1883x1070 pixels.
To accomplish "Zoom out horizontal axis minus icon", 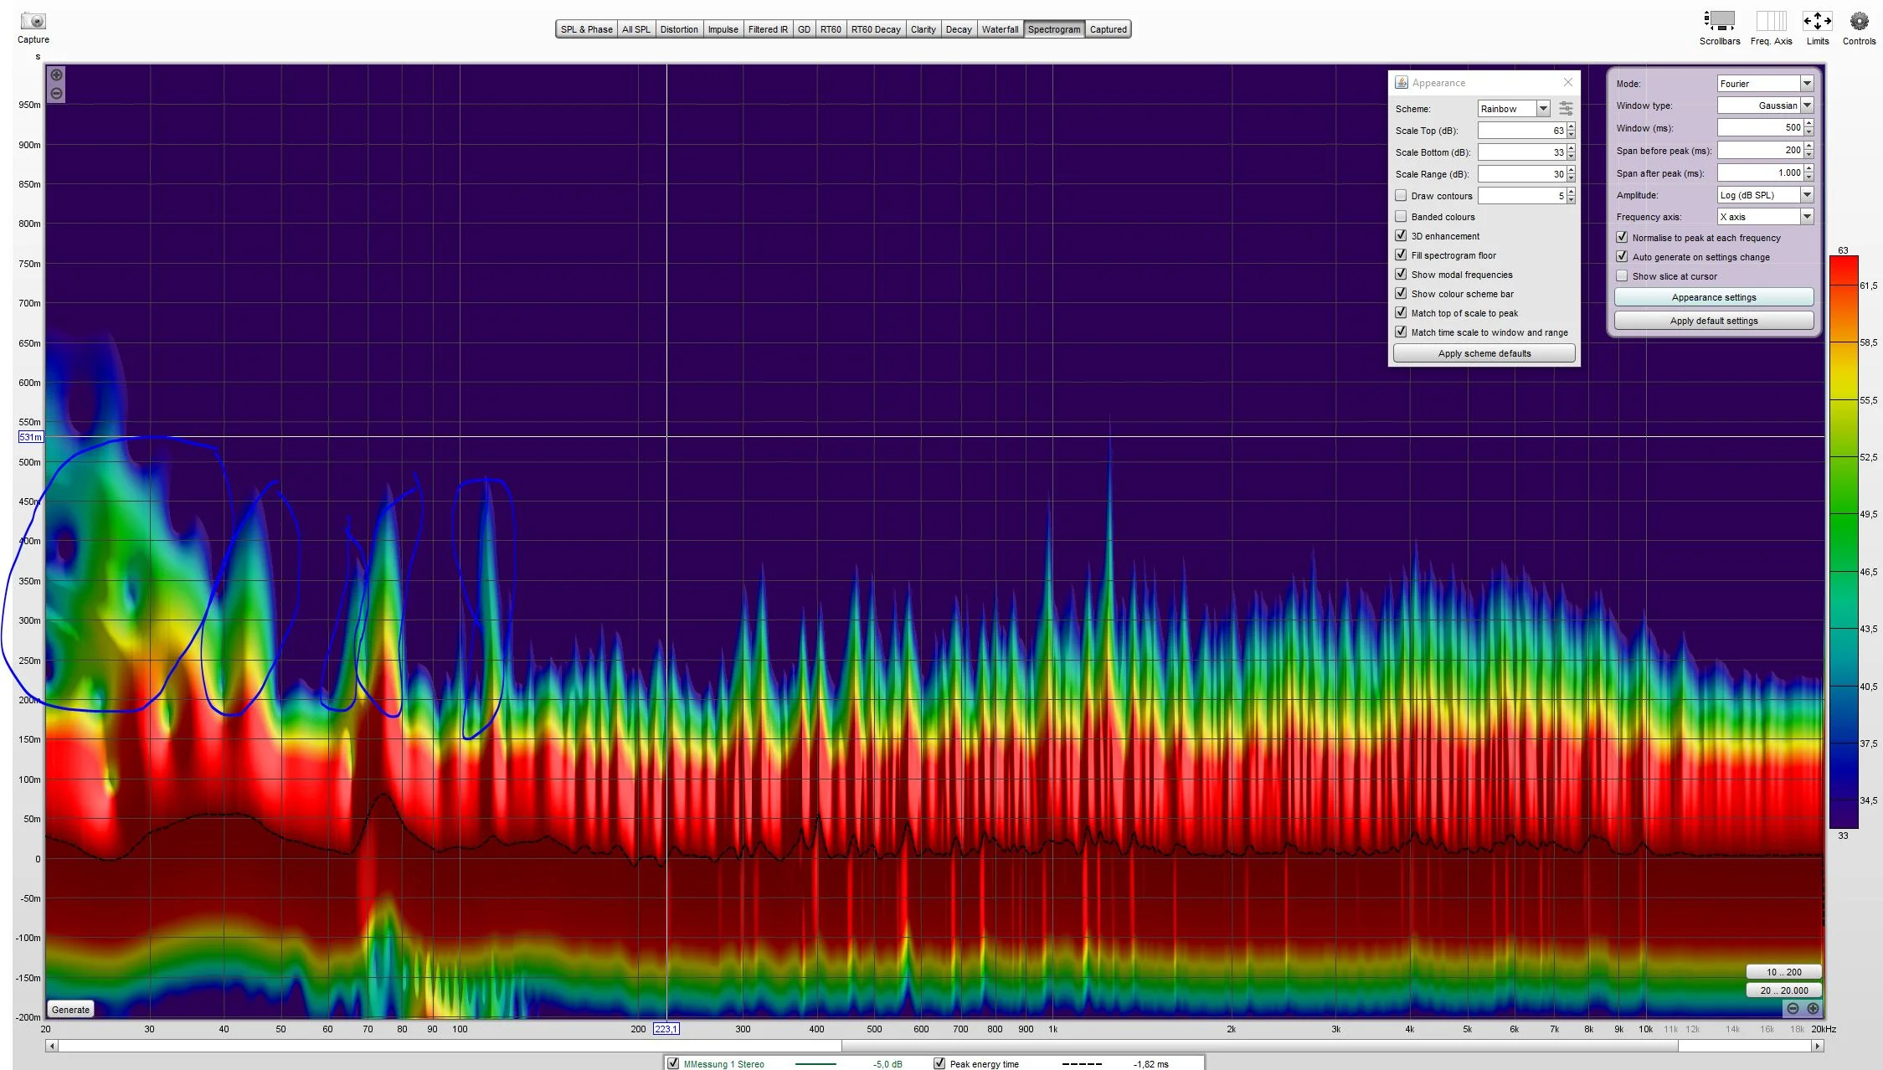I will [1793, 1008].
